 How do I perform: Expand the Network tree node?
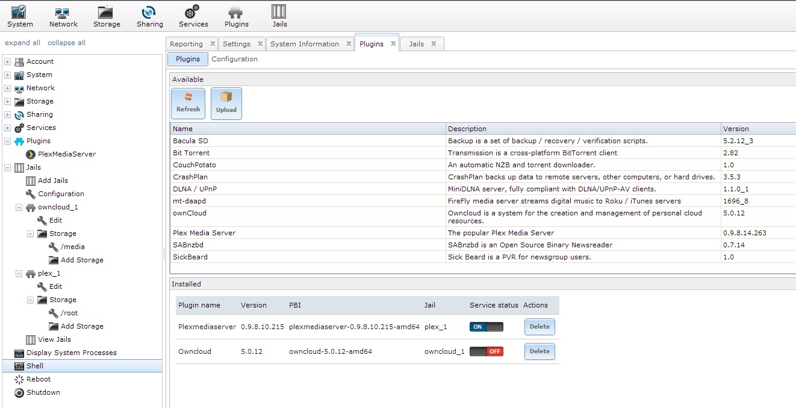pyautogui.click(x=7, y=88)
